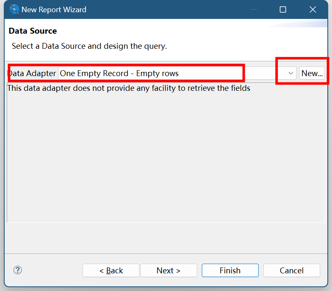
Task: Click the 'Select a Data Source' description text
Action: click(x=89, y=46)
